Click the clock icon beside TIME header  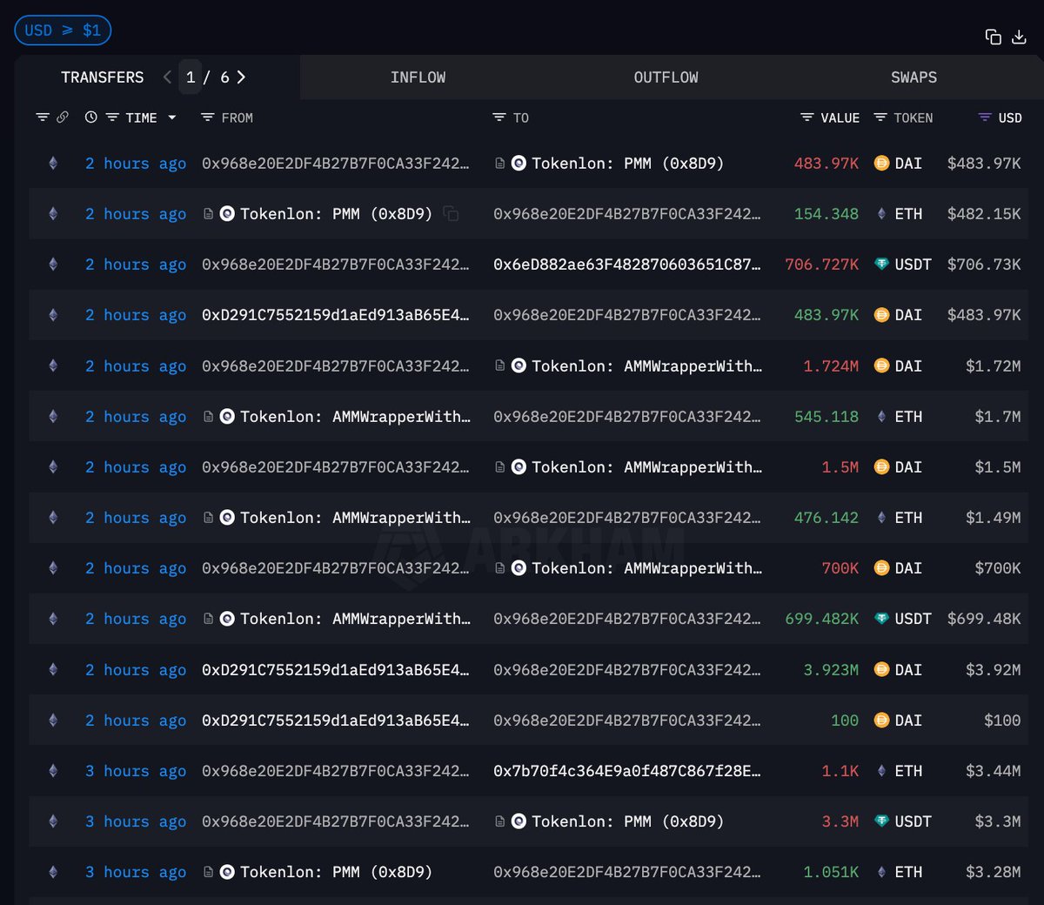click(90, 117)
